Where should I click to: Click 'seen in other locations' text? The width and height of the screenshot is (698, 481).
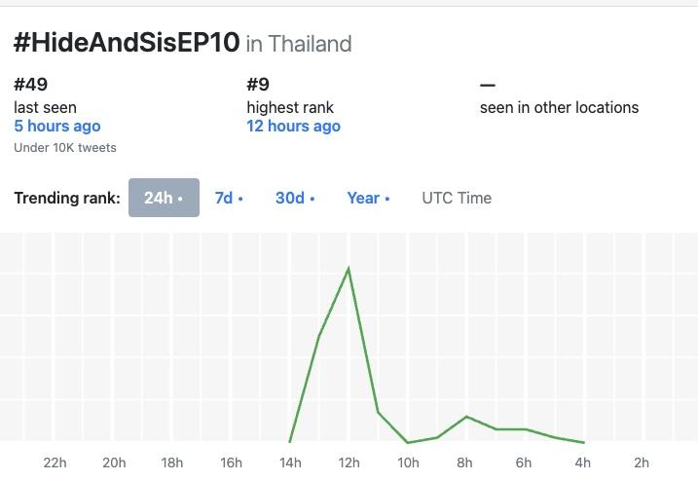(x=559, y=107)
